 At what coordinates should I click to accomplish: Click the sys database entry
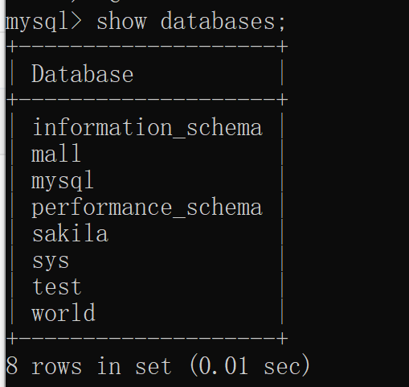click(51, 261)
